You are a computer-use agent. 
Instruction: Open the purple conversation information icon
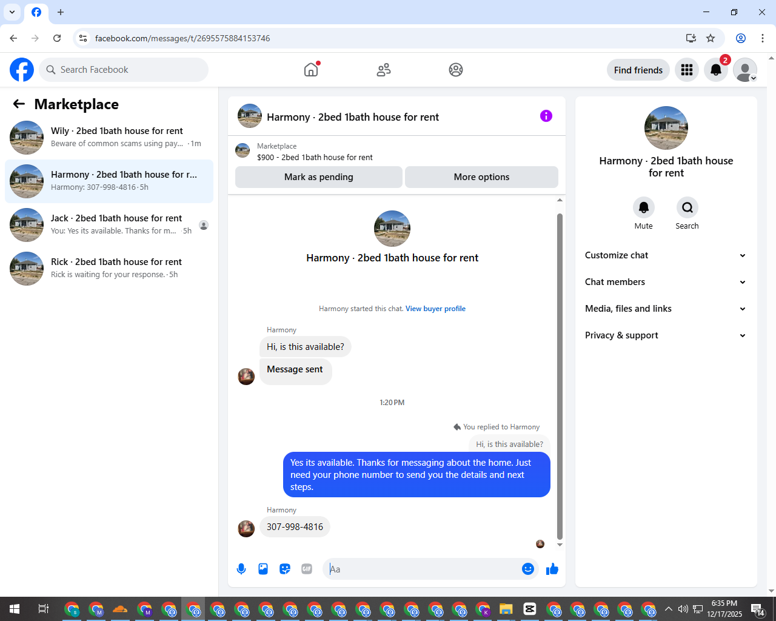click(546, 116)
